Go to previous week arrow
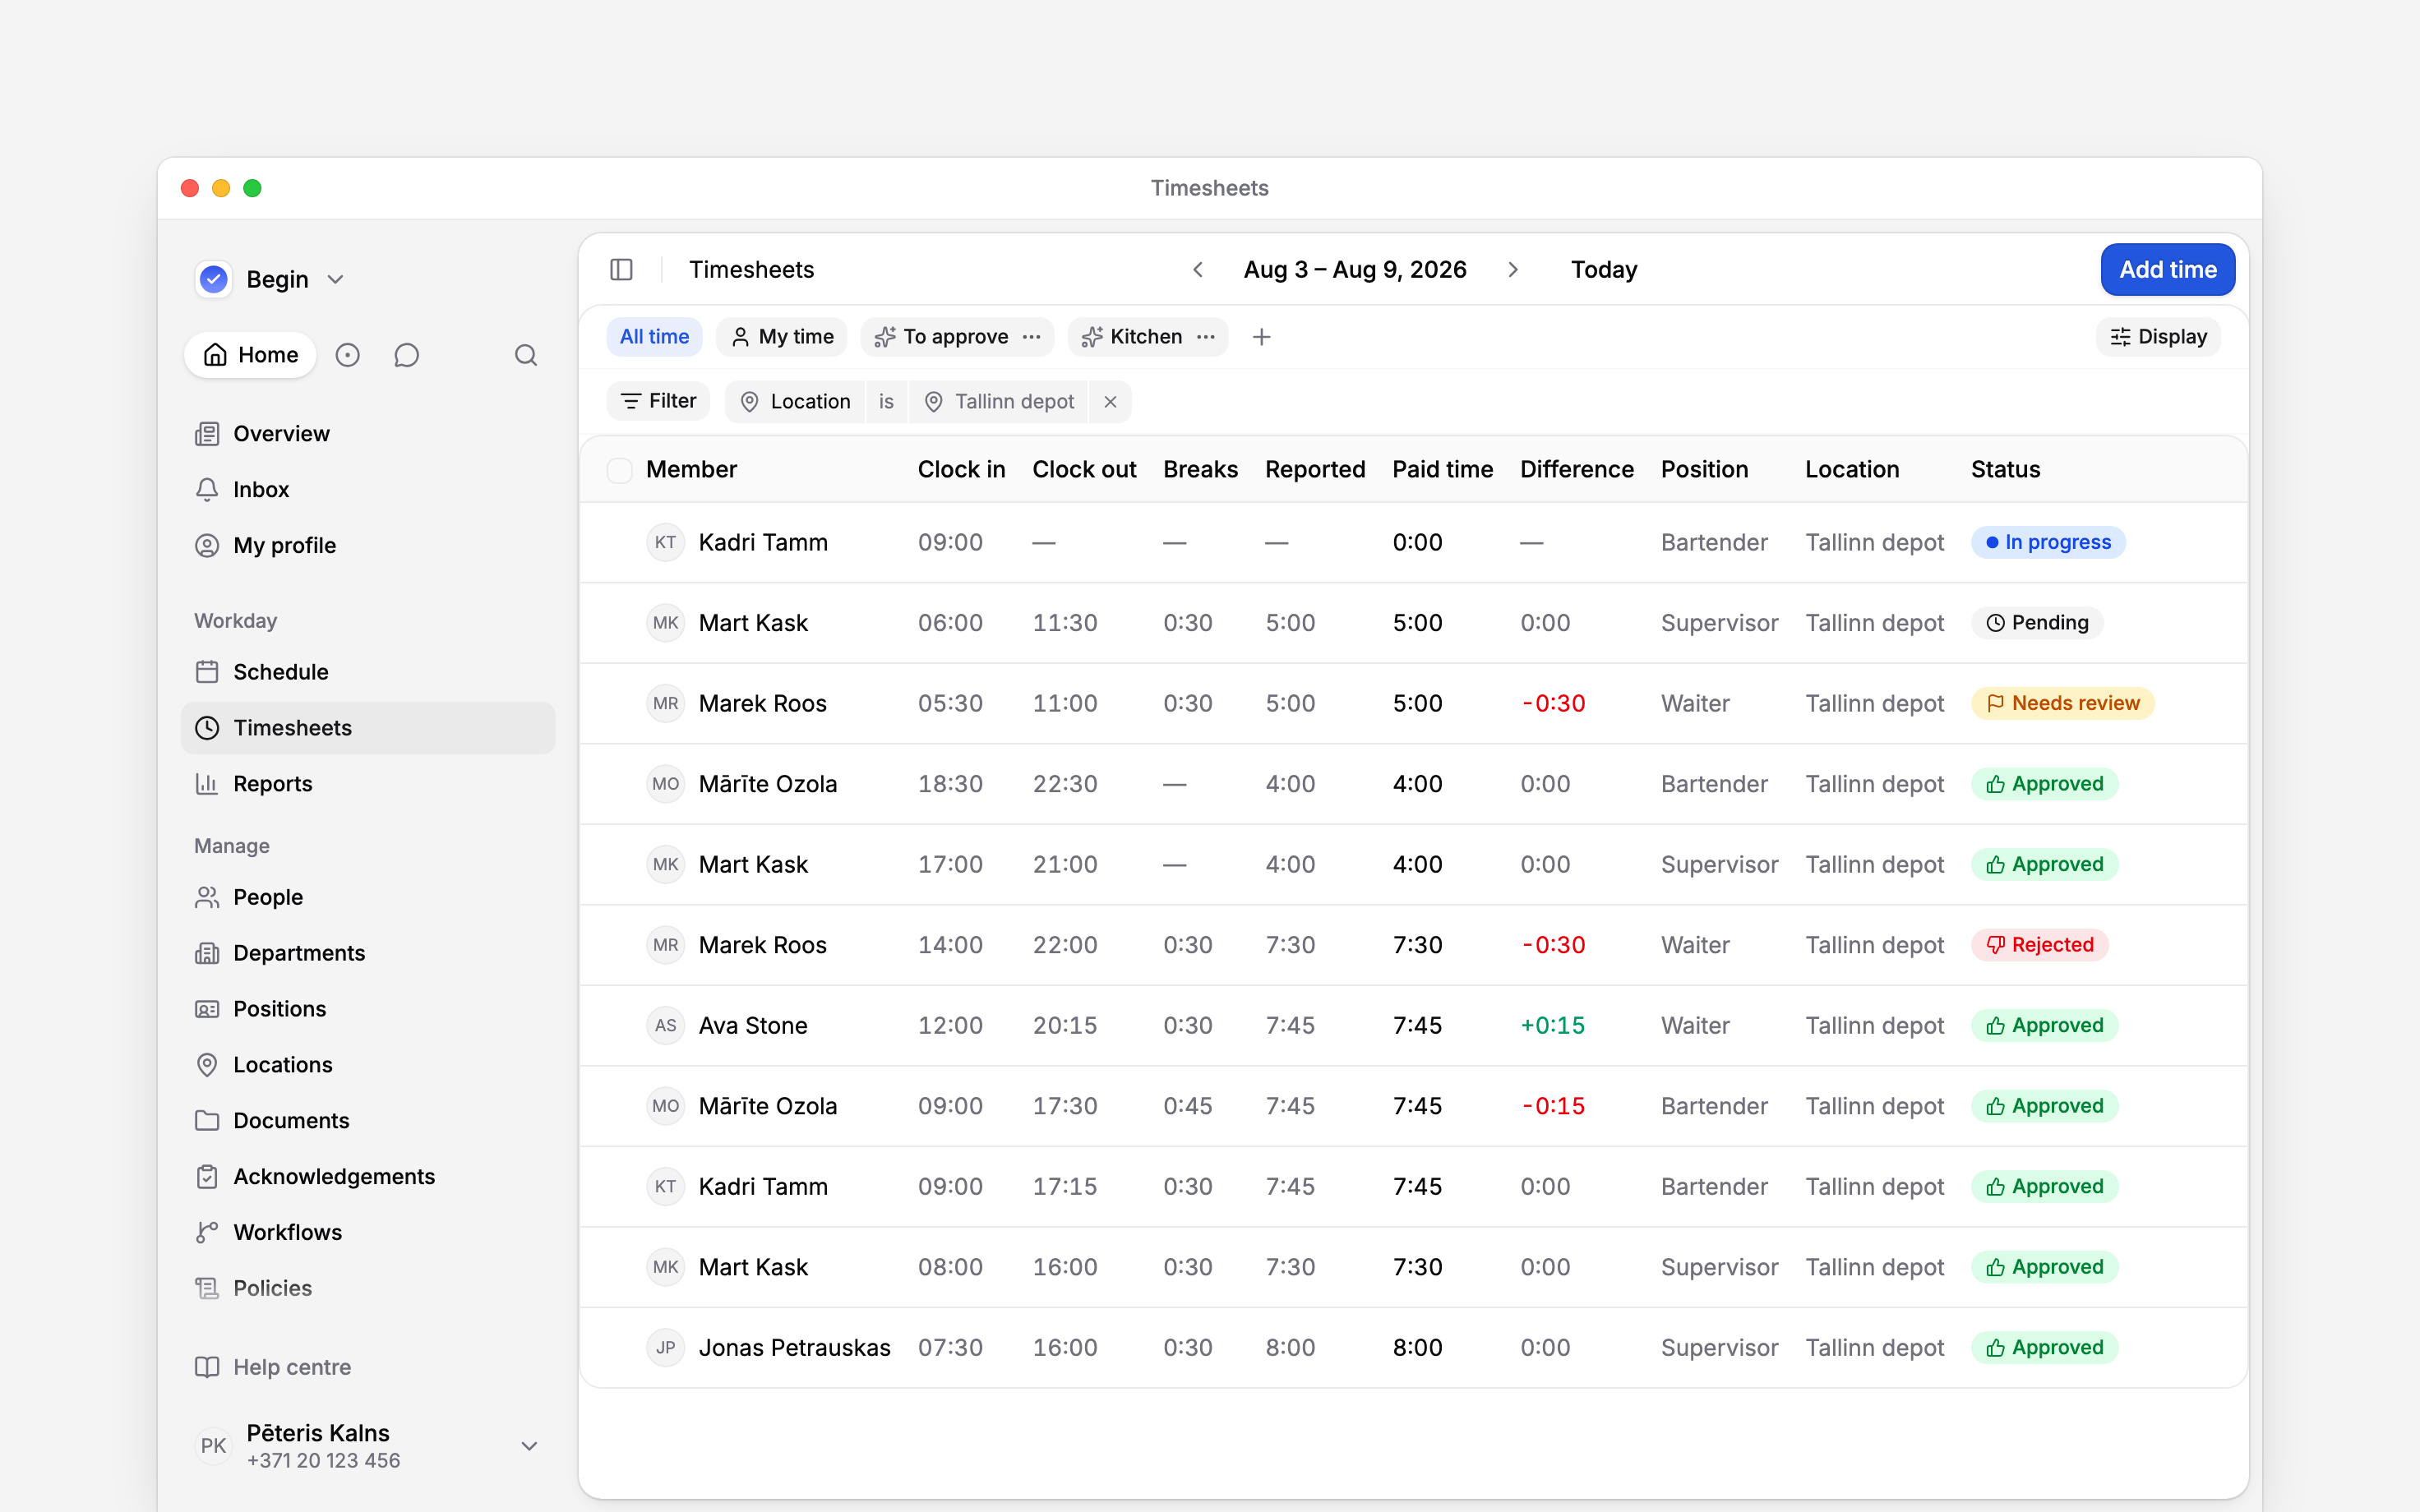The width and height of the screenshot is (2420, 1512). [x=1198, y=269]
